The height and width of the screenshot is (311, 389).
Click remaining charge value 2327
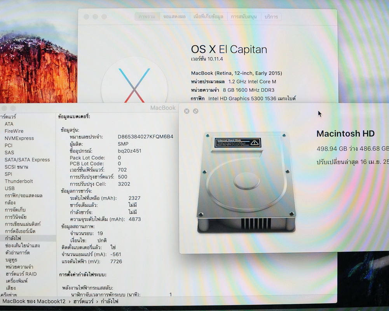coord(134,198)
